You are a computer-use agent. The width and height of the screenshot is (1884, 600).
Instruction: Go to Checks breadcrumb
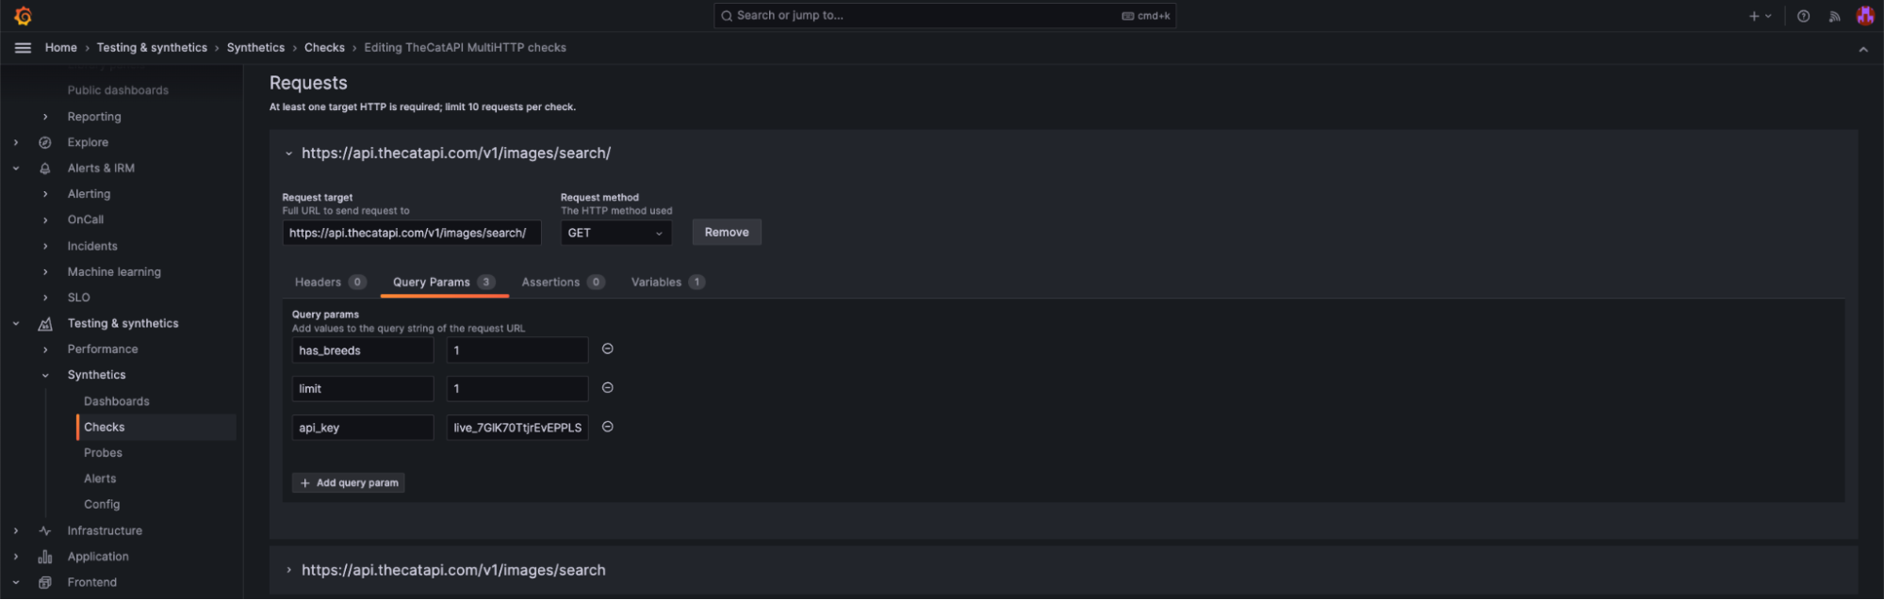point(324,48)
